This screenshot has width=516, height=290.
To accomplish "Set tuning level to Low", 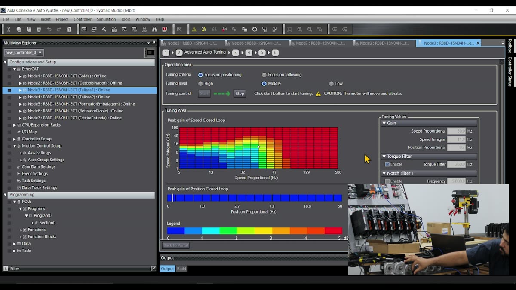I will click(331, 84).
